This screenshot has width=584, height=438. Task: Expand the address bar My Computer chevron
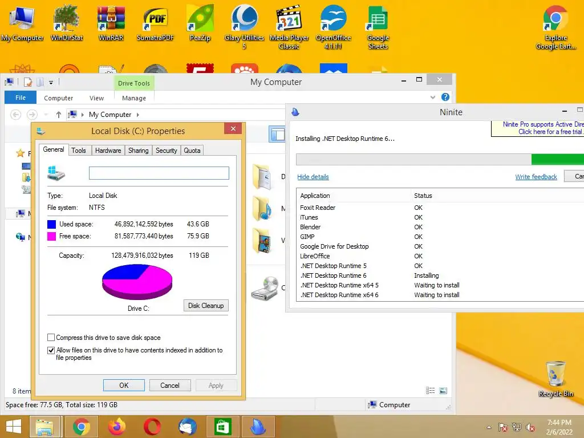[138, 115]
